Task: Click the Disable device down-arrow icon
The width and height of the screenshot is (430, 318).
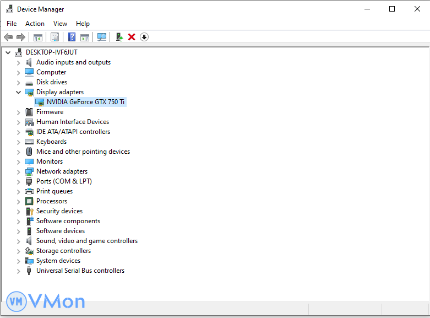Action: [x=144, y=37]
